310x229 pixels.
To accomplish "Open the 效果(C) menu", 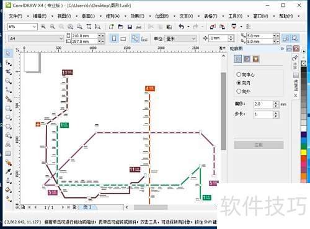I will click(138, 16).
